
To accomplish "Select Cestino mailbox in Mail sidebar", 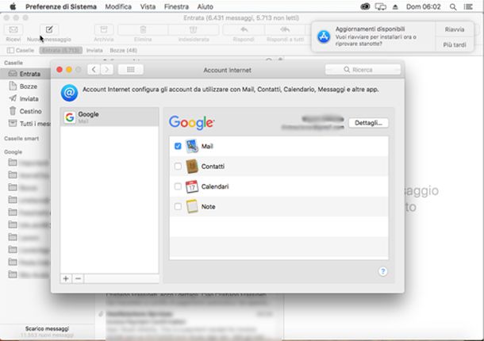I will (x=25, y=111).
